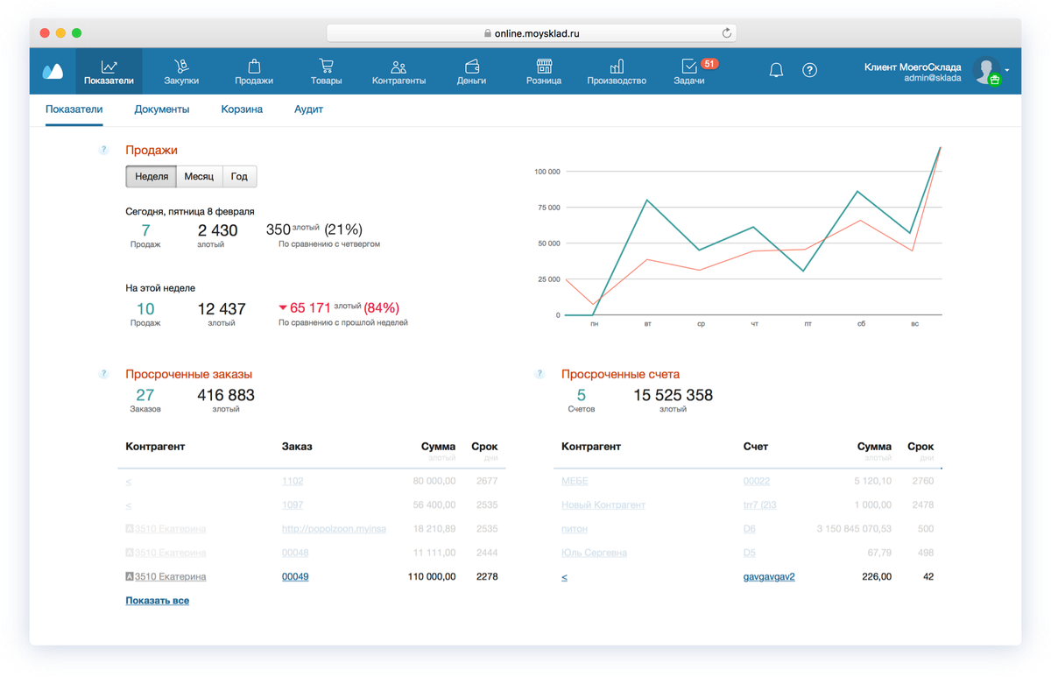The width and height of the screenshot is (1051, 677).
Task: Open the Контрагенты people icon
Action: pos(399,67)
